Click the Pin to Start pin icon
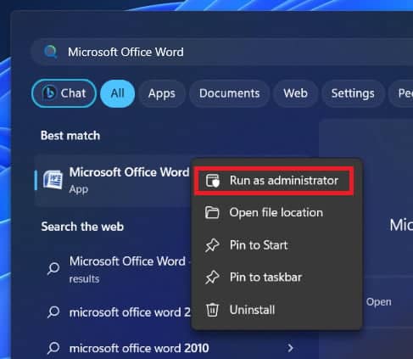This screenshot has height=359, width=413. 212,245
